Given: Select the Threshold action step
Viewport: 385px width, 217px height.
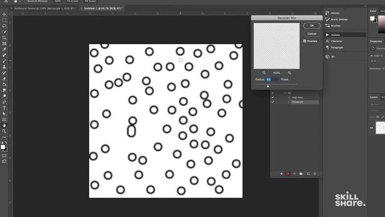Looking at the screenshot, I should [305, 102].
